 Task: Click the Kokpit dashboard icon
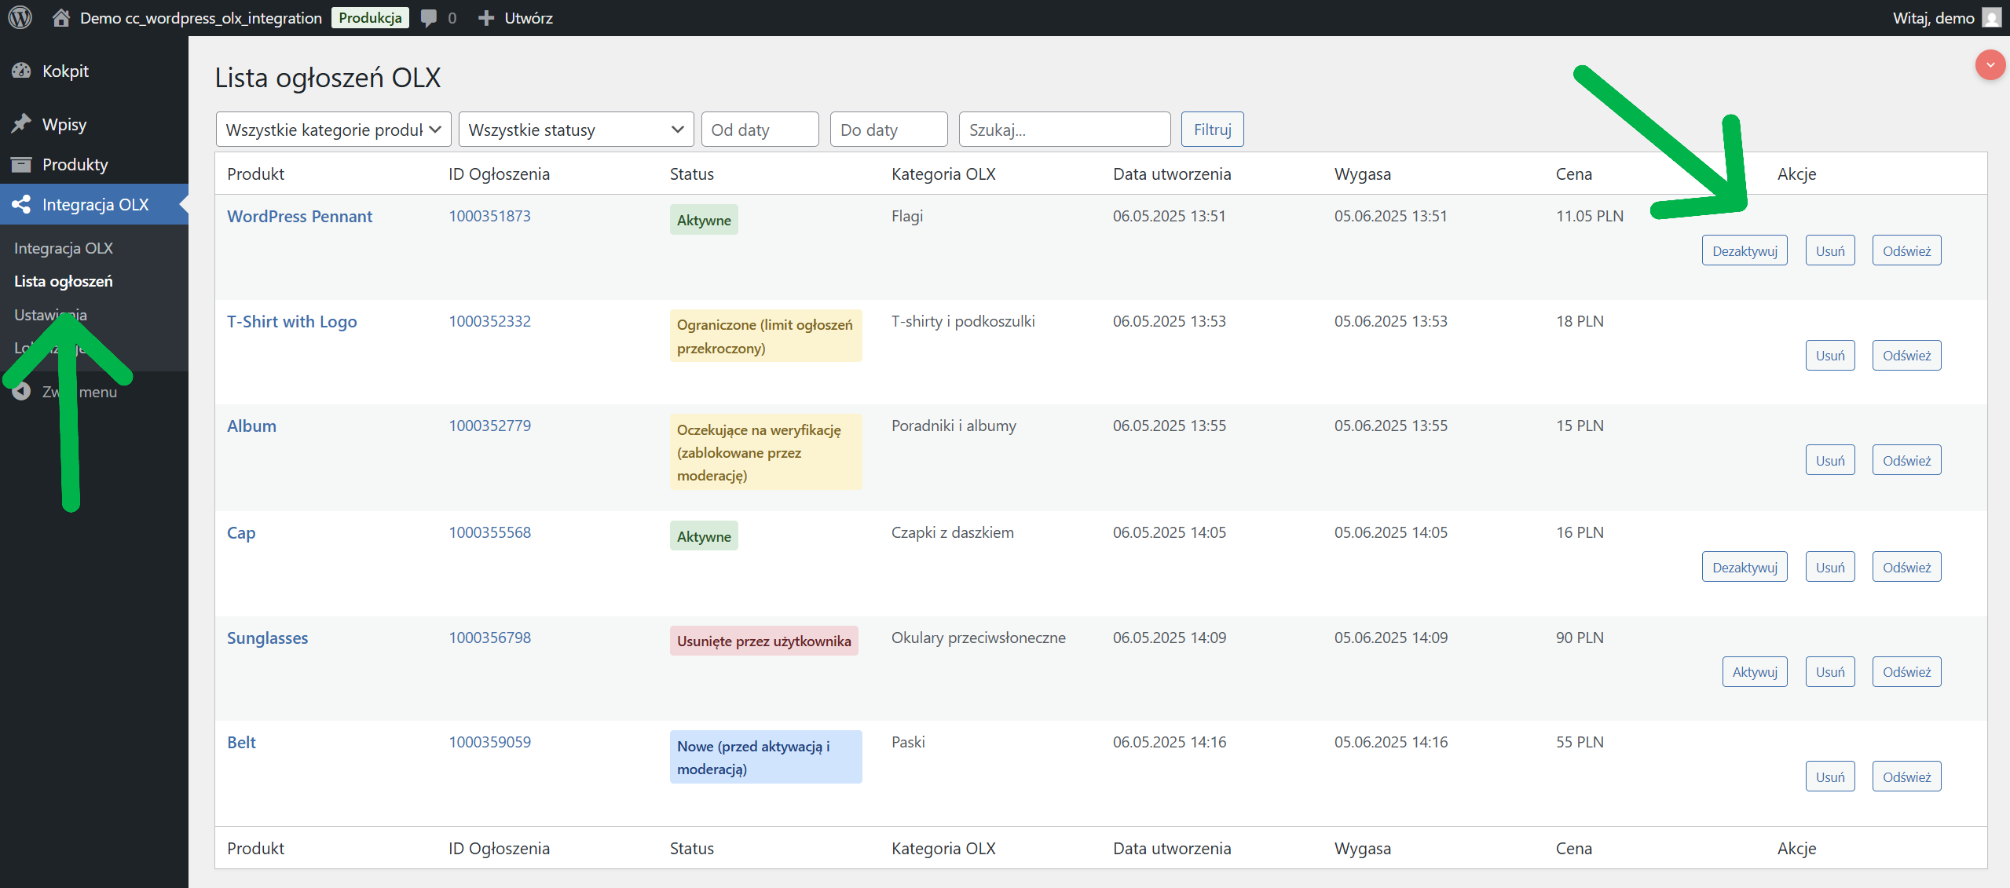click(21, 71)
